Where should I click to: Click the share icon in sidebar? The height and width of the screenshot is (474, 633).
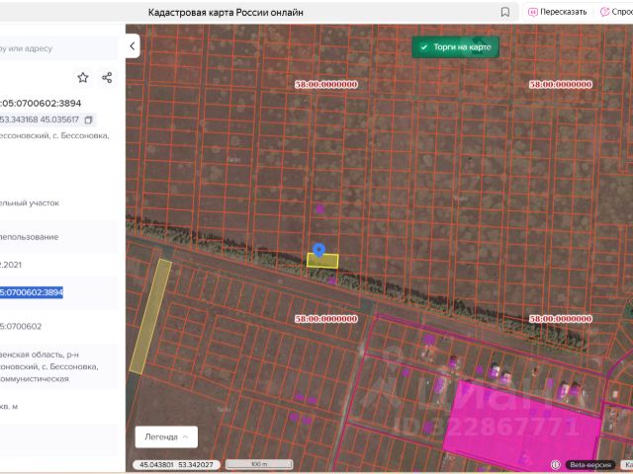click(x=107, y=77)
